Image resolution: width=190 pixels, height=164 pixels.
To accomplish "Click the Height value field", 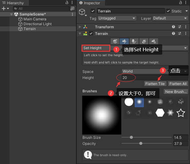I will click(155, 78).
